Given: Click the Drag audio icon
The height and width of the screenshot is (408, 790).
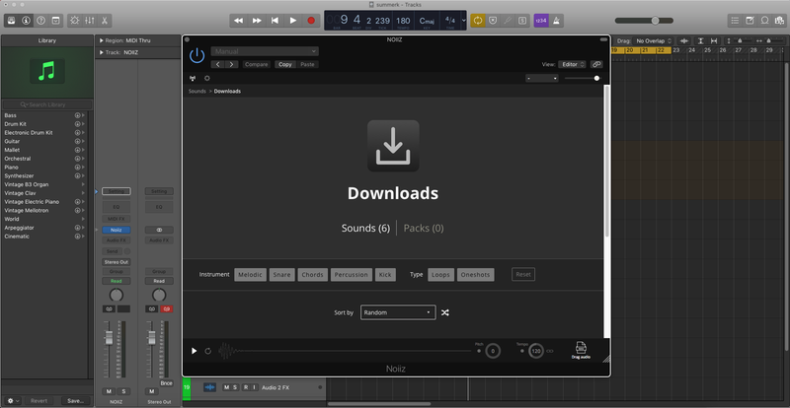Looking at the screenshot, I should point(581,350).
